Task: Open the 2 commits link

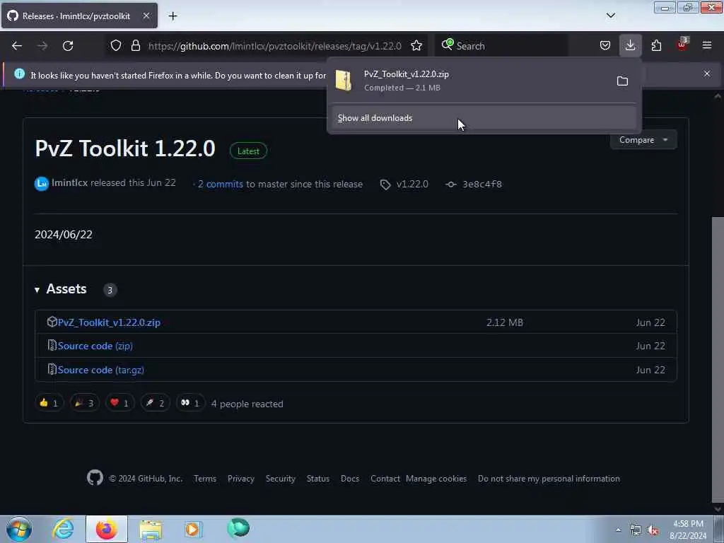Action: pyautogui.click(x=221, y=185)
